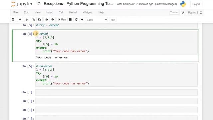Click the '# error' comment line in cell 4
Image resolution: width=213 pixels, height=120 pixels.
click(x=42, y=34)
